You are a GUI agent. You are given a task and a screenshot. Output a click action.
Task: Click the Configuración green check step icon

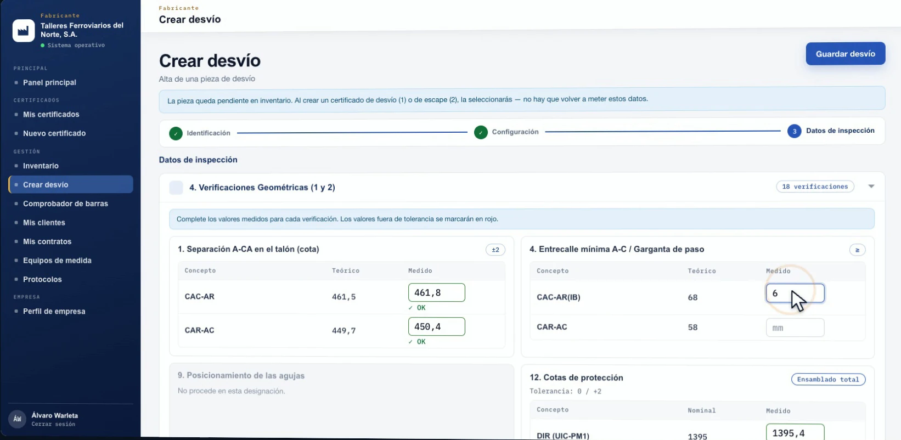tap(481, 132)
